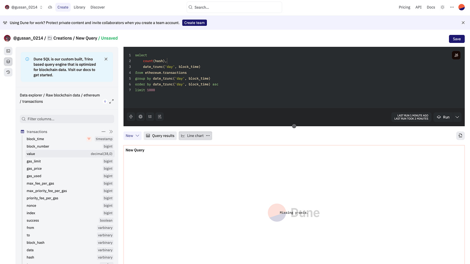The width and height of the screenshot is (470, 264).
Task: Click the ethereum breadcrumb in explorer
Action: [92, 95]
